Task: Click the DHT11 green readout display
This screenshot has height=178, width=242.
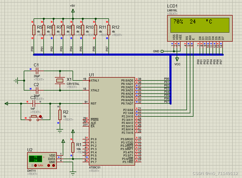Action: tap(35, 159)
